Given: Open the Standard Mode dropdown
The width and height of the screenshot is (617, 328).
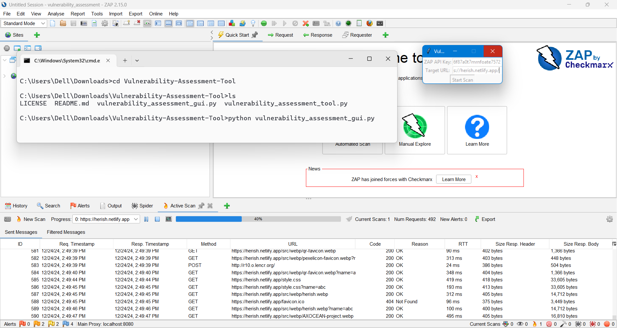Looking at the screenshot, I should point(43,23).
